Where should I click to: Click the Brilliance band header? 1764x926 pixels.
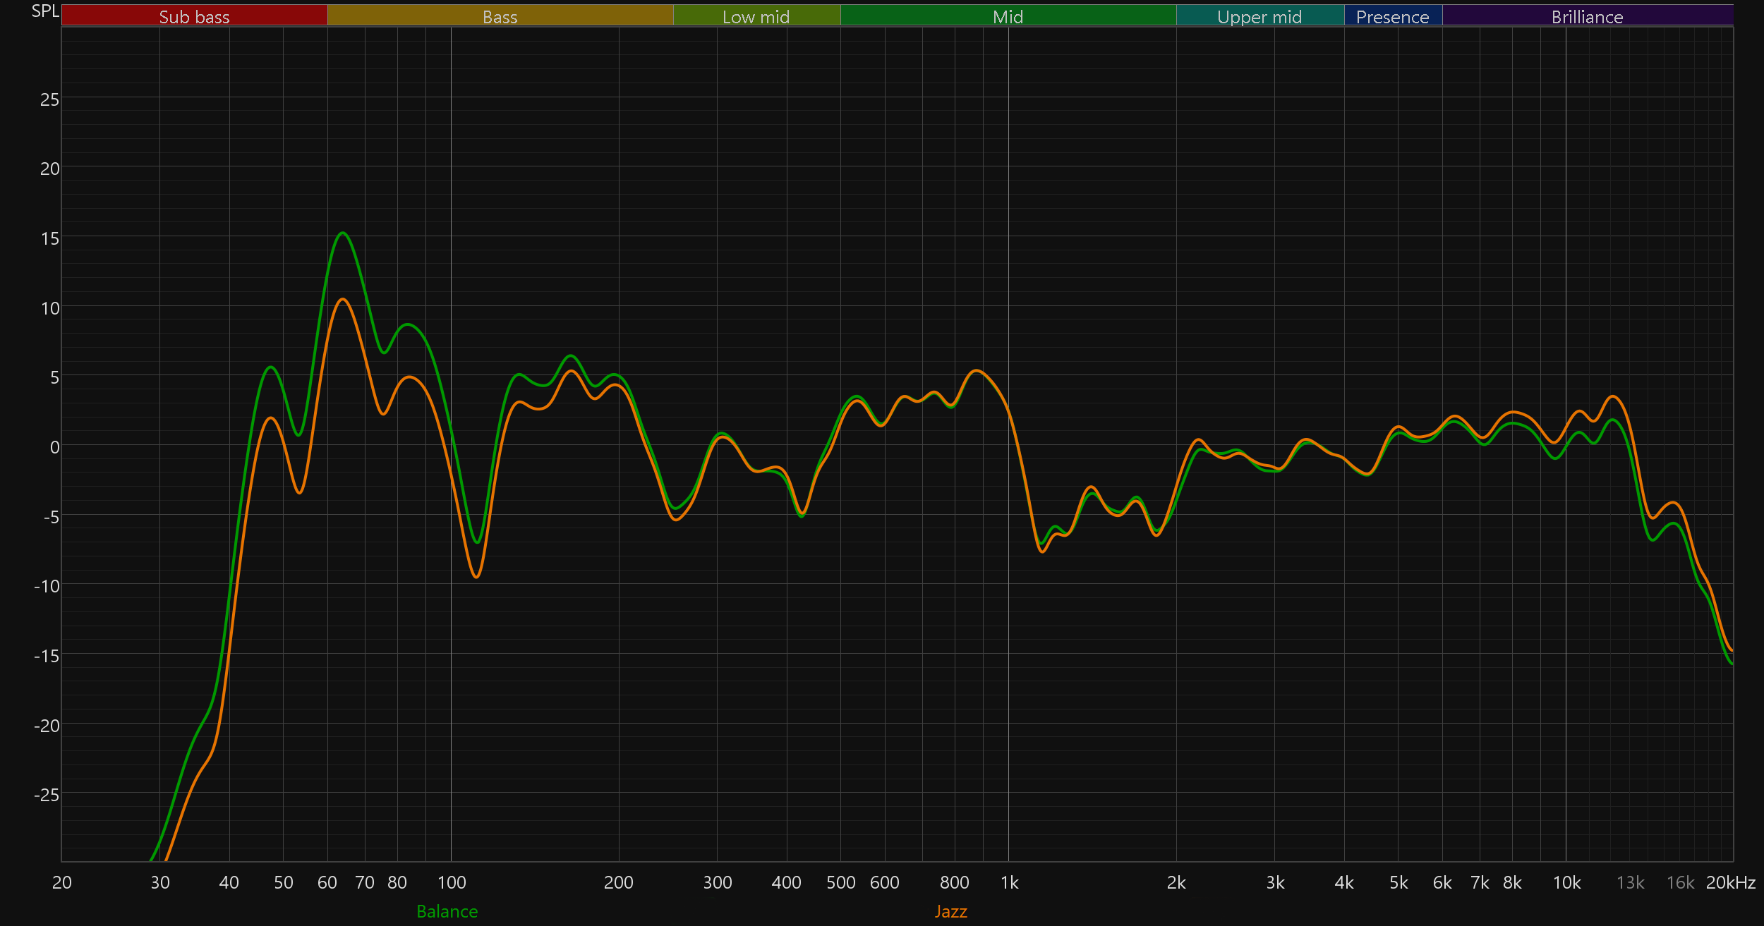point(1587,16)
